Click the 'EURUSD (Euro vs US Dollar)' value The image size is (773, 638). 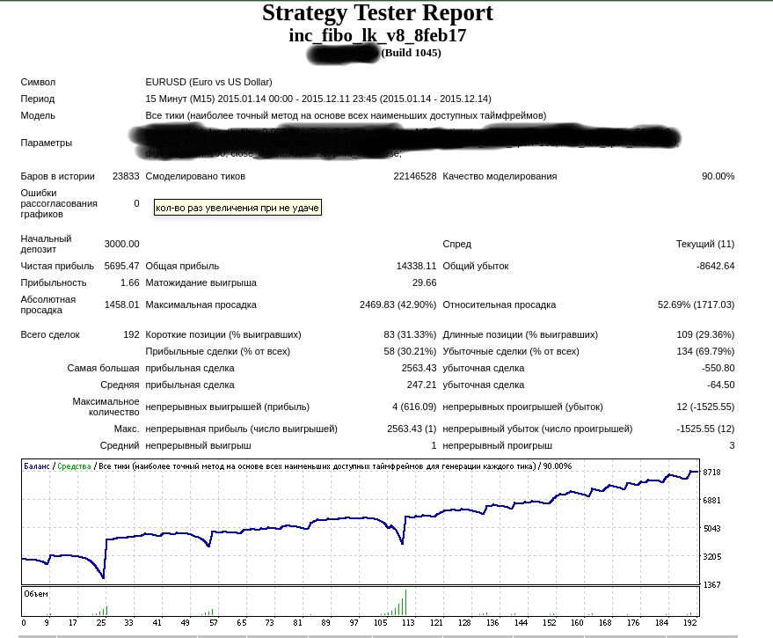point(208,82)
